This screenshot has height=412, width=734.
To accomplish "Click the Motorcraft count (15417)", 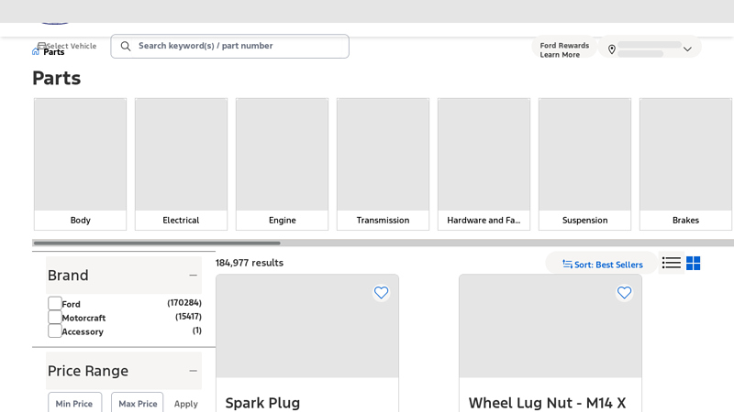I will [188, 317].
